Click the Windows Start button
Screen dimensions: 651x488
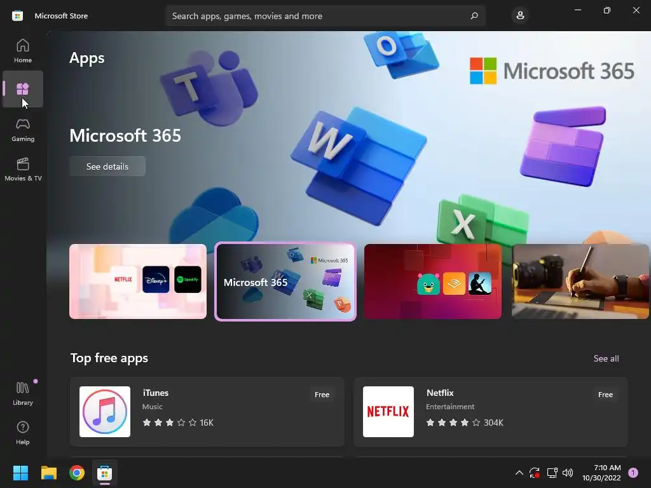[x=20, y=473]
